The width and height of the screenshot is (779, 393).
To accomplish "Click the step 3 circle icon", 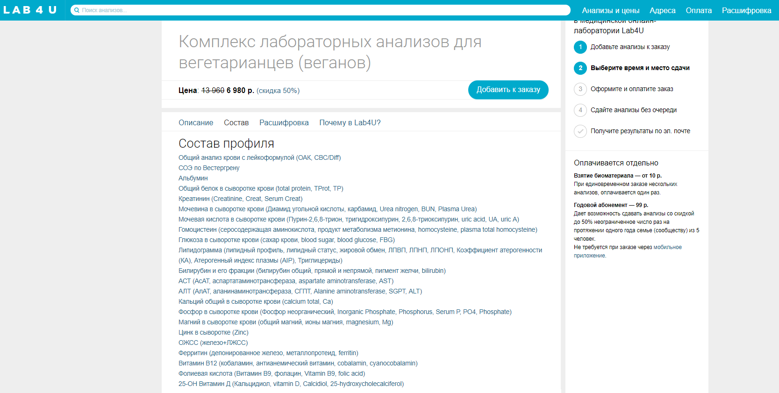I will (580, 89).
